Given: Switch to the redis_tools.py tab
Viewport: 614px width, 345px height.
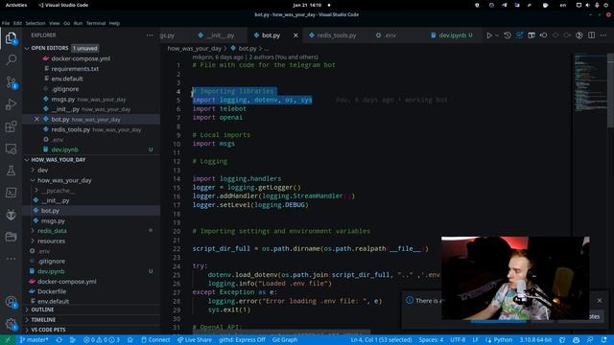Looking at the screenshot, I should (337, 35).
